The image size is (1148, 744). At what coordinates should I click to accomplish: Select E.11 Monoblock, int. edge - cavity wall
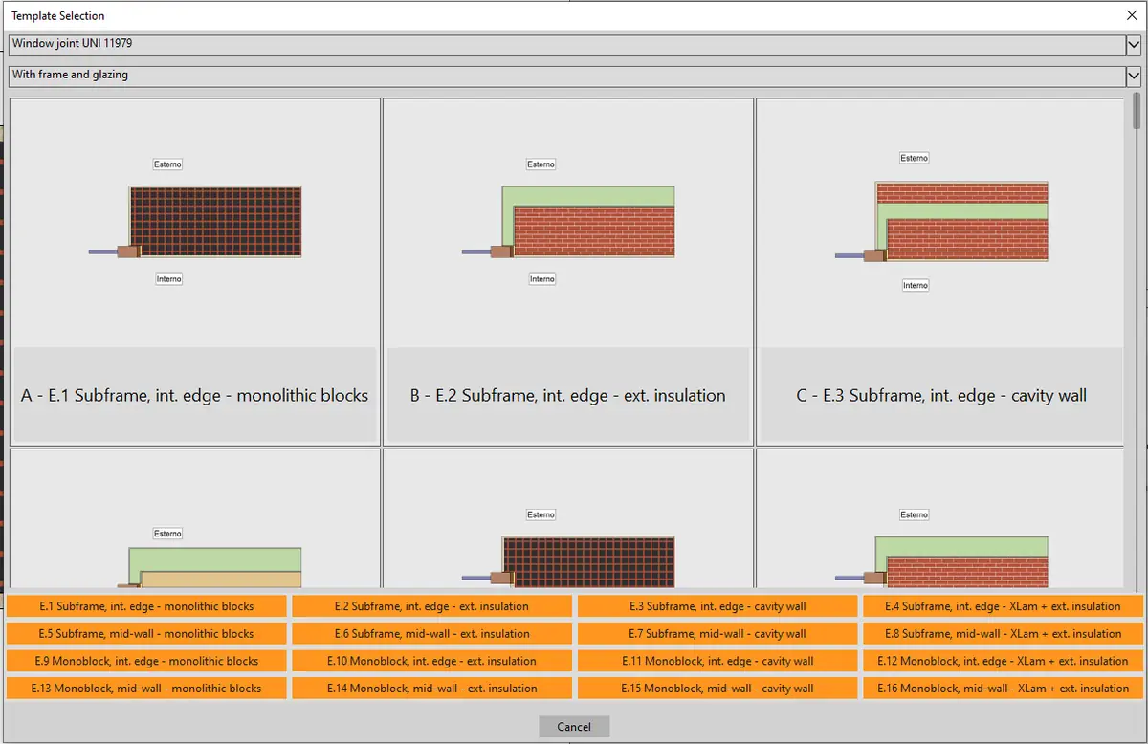[x=717, y=661]
